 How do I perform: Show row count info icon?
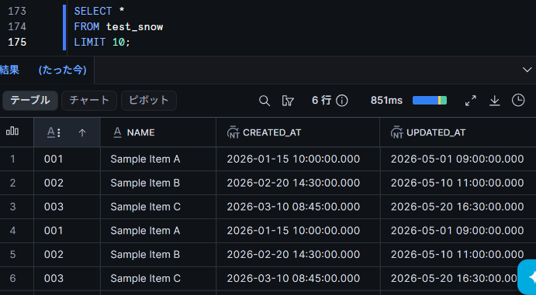[342, 101]
